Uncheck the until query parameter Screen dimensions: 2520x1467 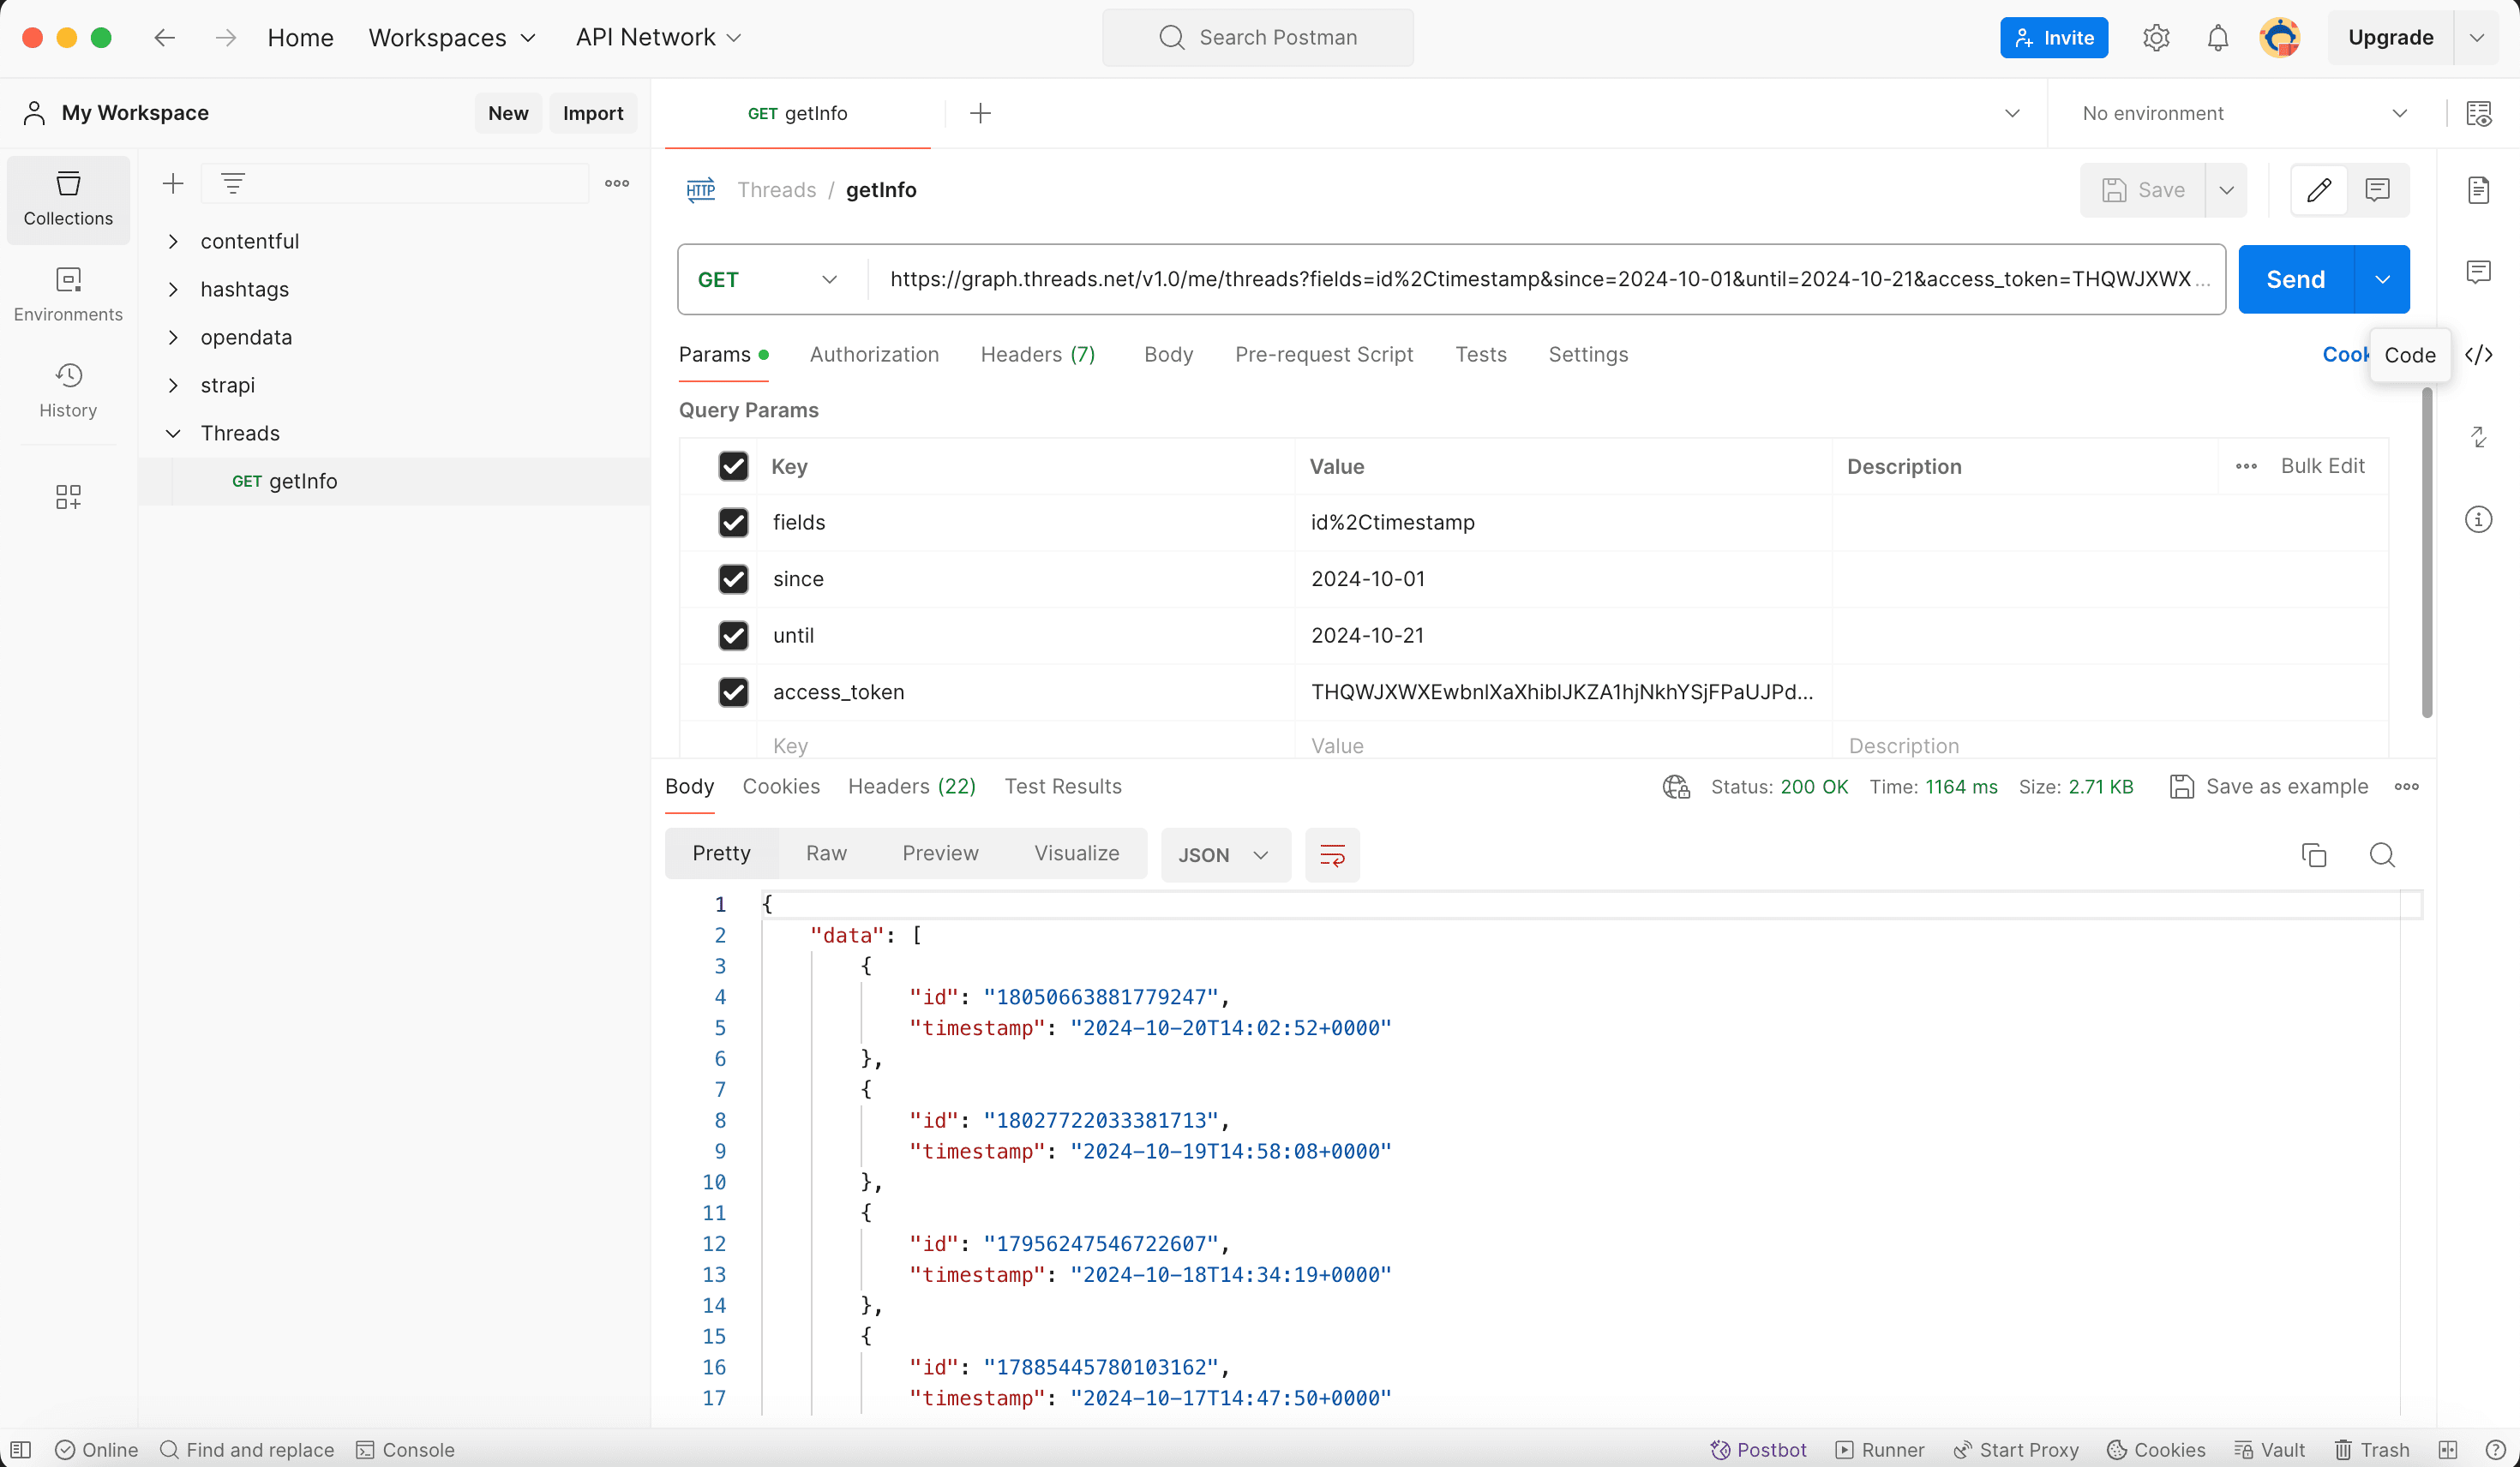tap(734, 636)
